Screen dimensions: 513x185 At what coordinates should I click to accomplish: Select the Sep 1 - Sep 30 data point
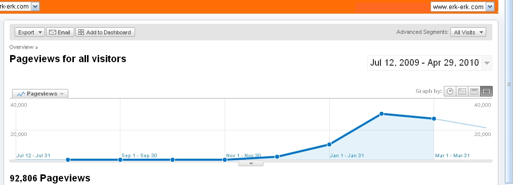(x=120, y=160)
